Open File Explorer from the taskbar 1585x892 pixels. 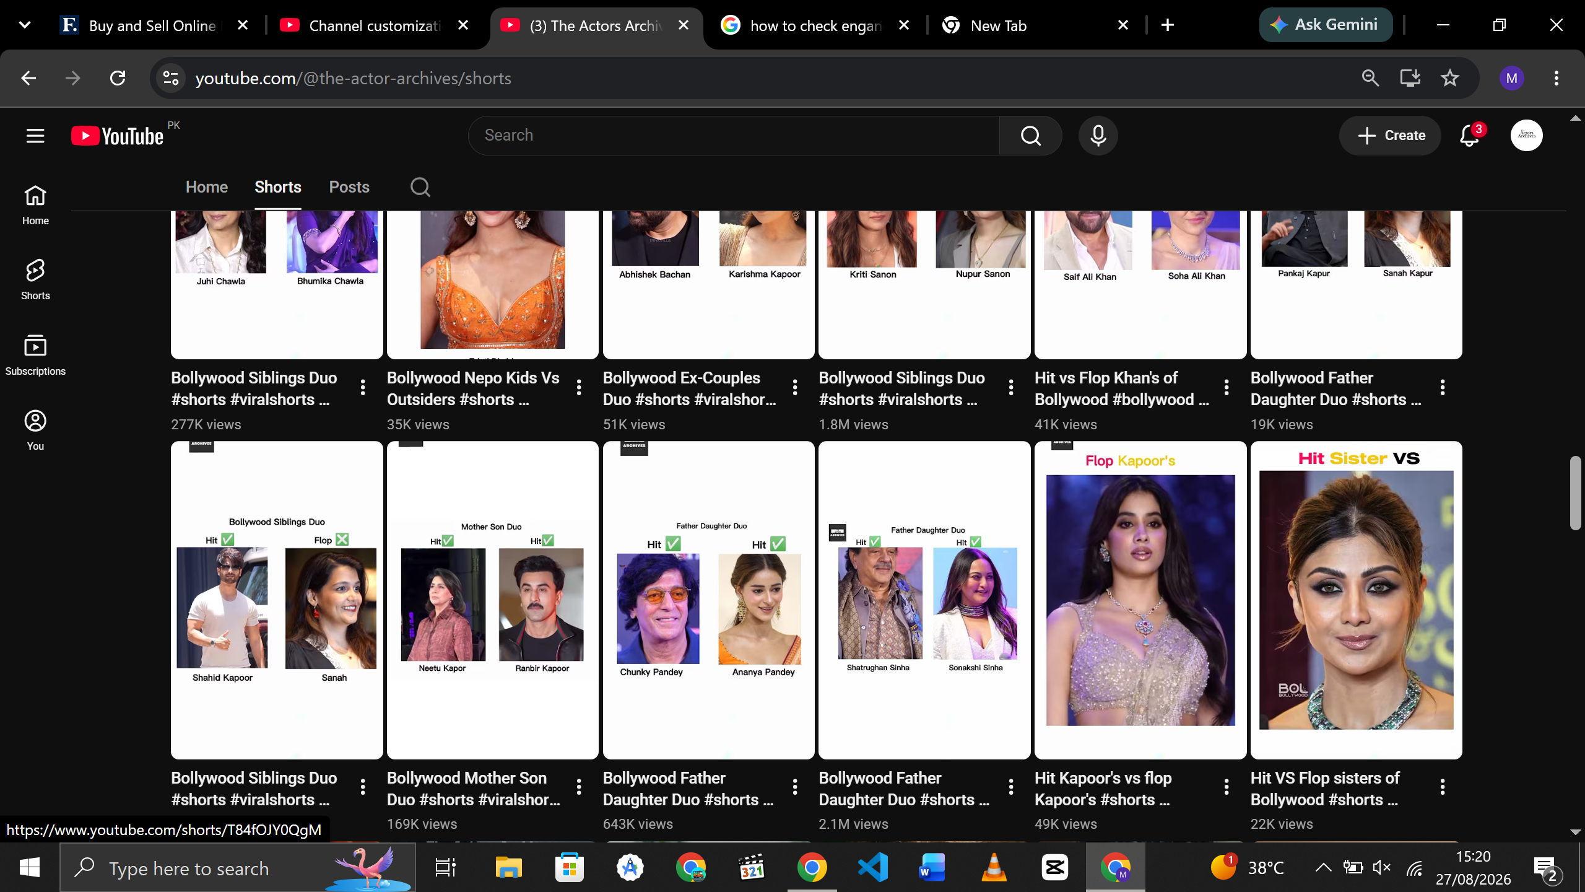[x=508, y=867]
